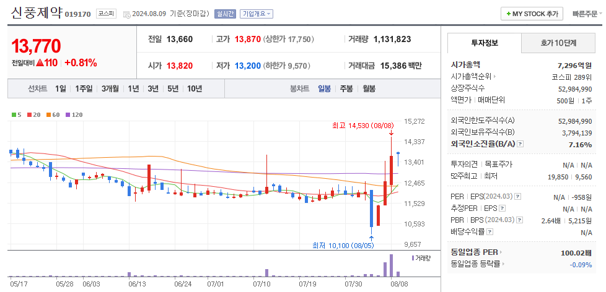The height and width of the screenshot is (292, 606).
Task: Click the 하한가 9,570 text
Action: pyautogui.click(x=287, y=66)
